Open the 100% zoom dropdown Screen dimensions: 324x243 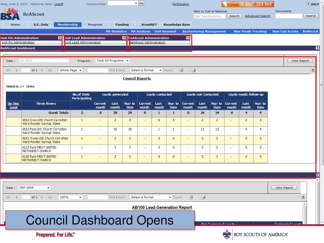tap(71, 197)
